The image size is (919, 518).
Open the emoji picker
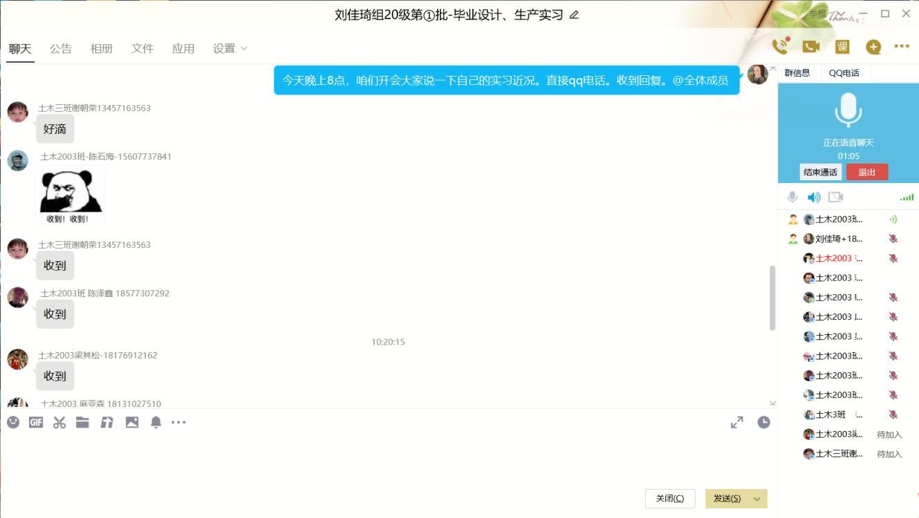coord(13,422)
